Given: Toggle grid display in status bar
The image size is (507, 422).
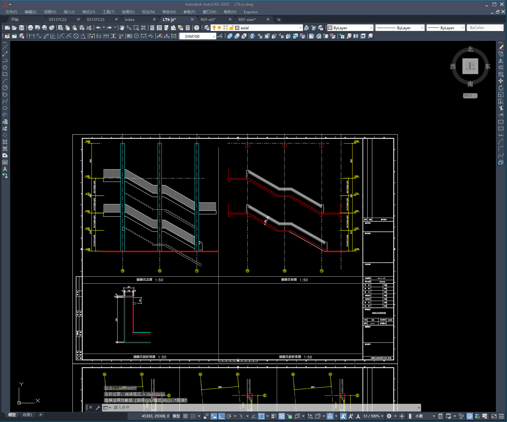Looking at the screenshot, I should pos(185,416).
